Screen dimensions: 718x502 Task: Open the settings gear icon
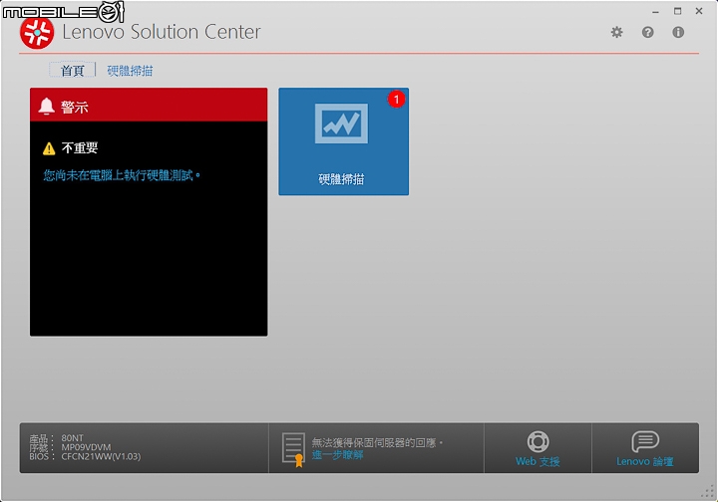tap(617, 32)
